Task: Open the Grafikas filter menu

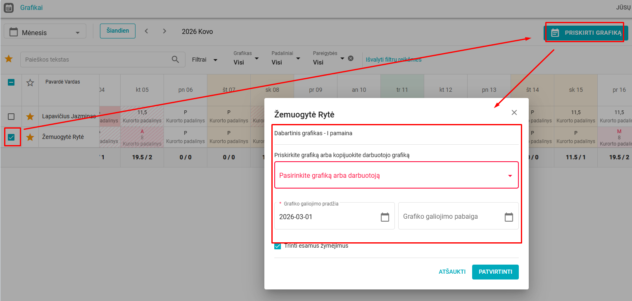Action: (x=246, y=59)
